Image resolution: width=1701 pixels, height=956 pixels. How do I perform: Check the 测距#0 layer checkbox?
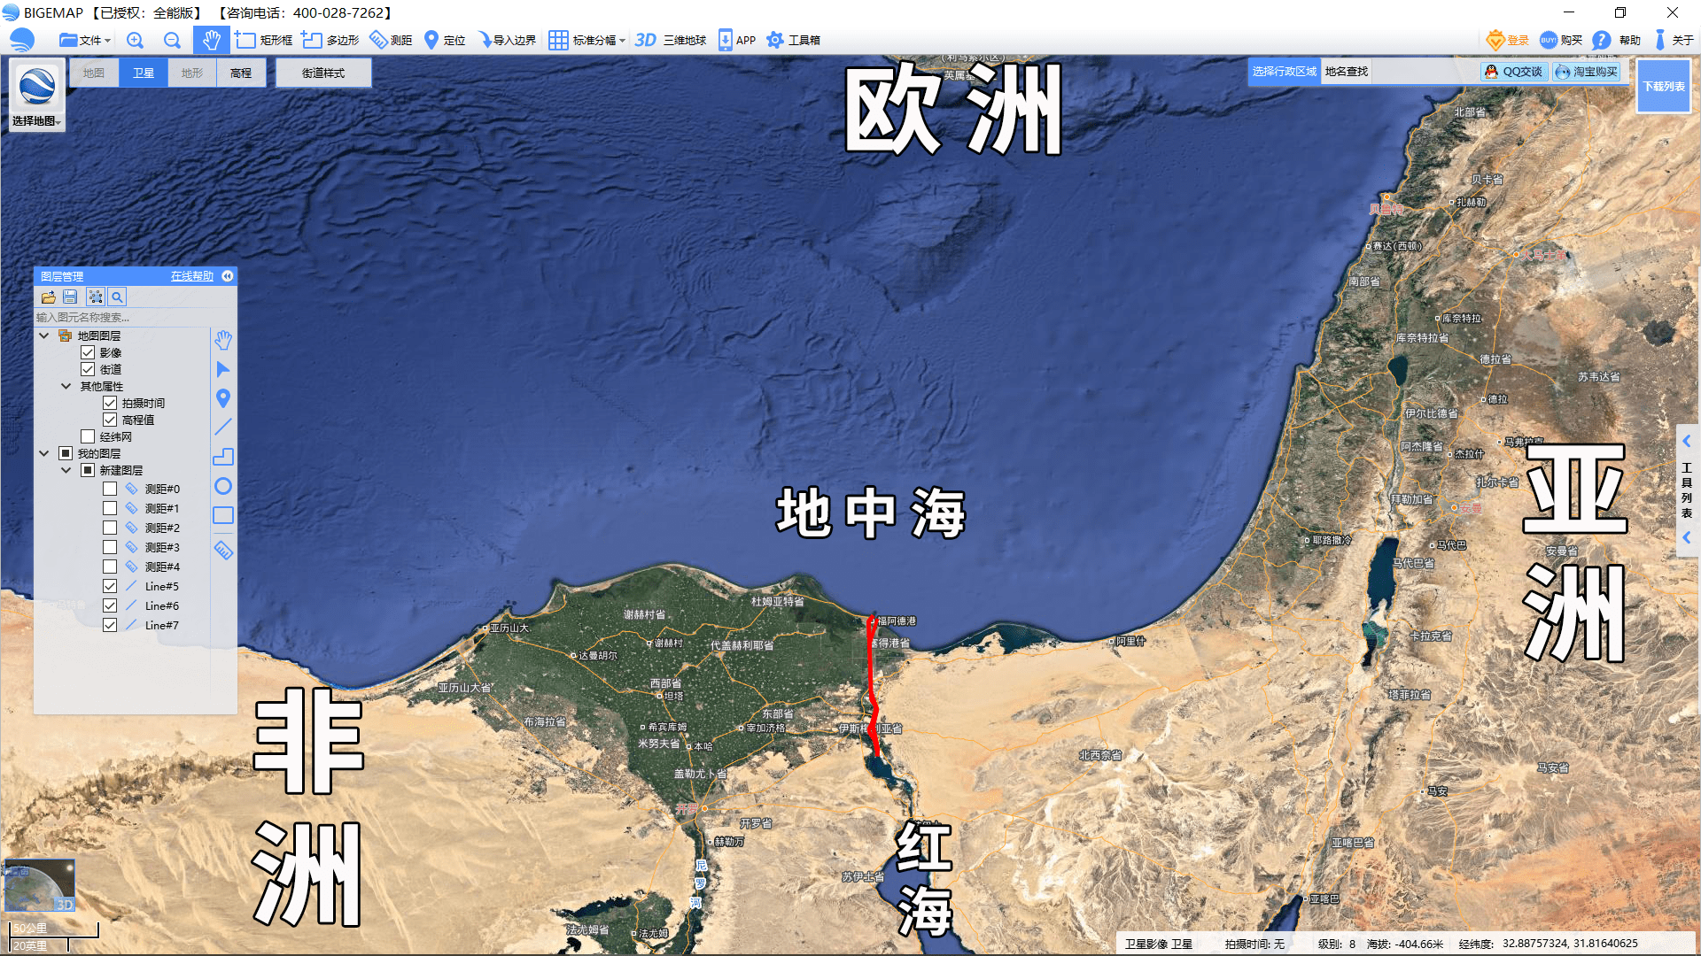pyautogui.click(x=110, y=489)
